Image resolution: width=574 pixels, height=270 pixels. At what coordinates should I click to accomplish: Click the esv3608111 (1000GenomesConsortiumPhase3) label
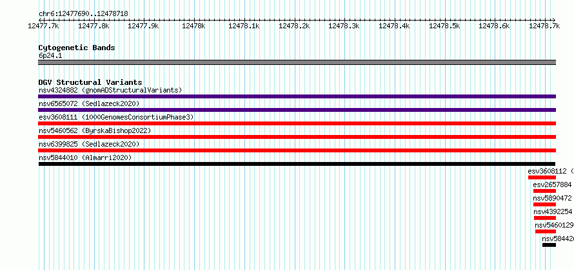click(116, 117)
